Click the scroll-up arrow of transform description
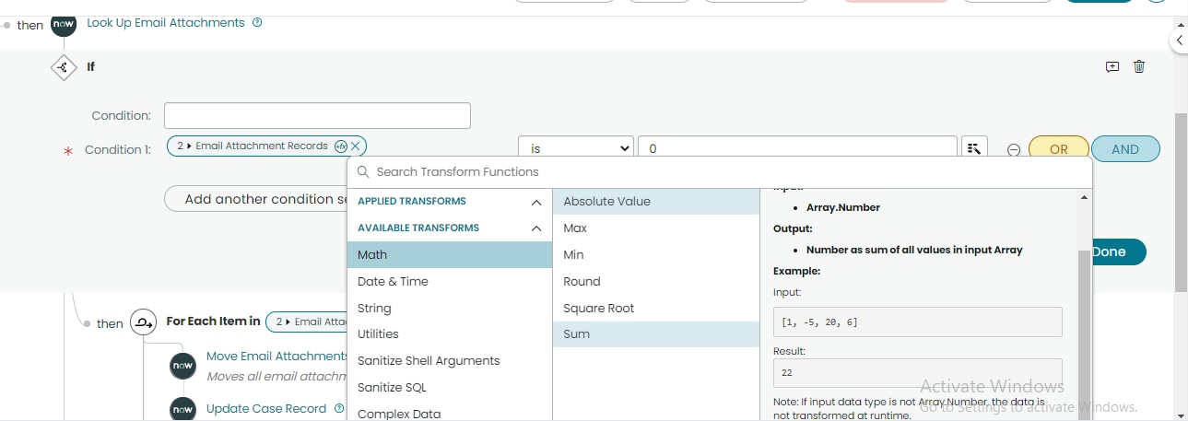Viewport: 1188px width, 421px height. [x=1084, y=196]
